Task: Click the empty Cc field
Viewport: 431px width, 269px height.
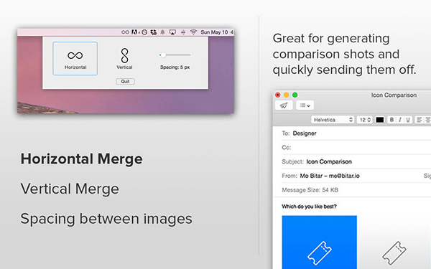Action: [x=356, y=147]
